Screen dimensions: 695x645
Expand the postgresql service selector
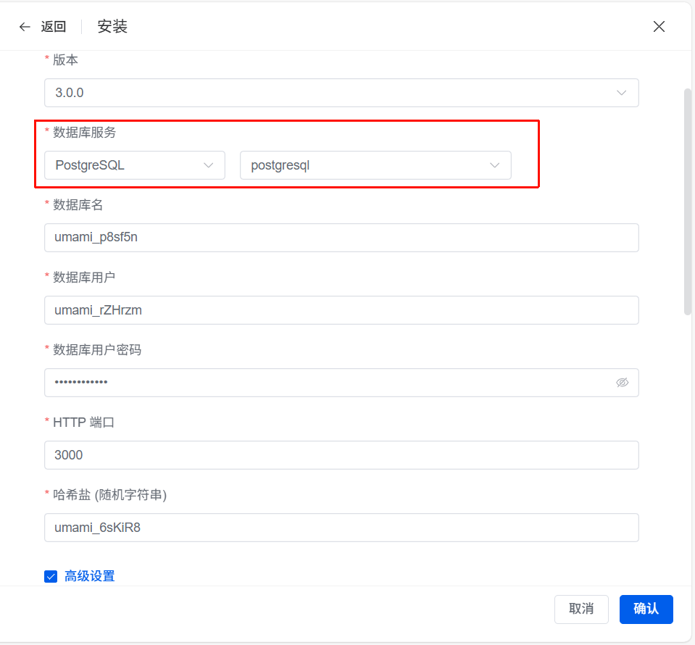coord(362,165)
